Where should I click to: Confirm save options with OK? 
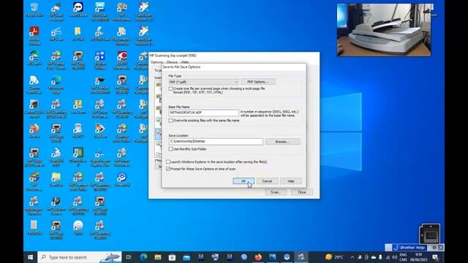[244, 181]
